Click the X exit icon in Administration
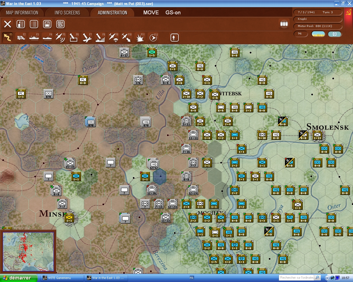The image size is (353, 282). (8, 24)
